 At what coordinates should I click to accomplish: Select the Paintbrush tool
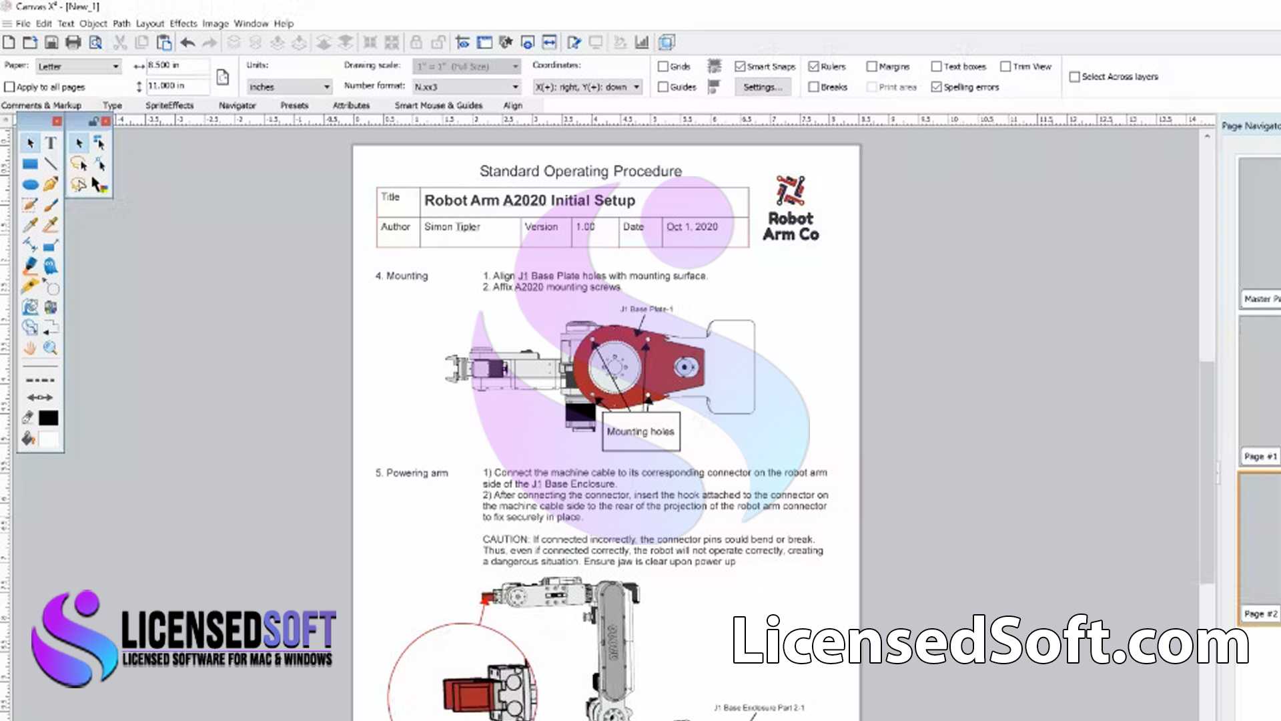(51, 205)
